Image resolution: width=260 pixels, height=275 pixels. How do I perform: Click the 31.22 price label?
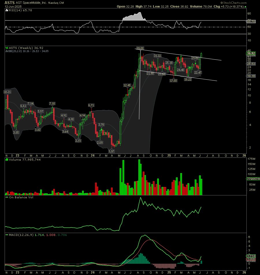coord(157,56)
